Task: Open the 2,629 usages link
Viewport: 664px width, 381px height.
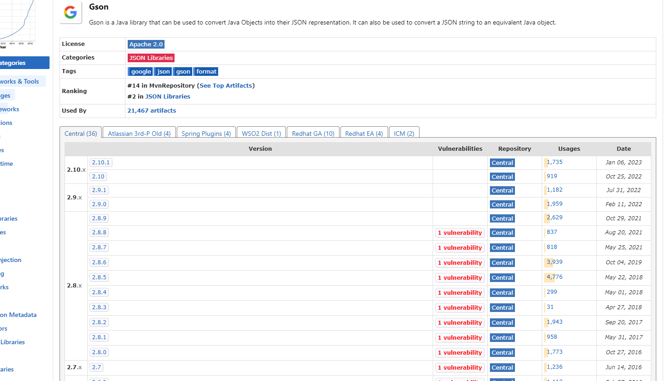Action: [x=554, y=218]
